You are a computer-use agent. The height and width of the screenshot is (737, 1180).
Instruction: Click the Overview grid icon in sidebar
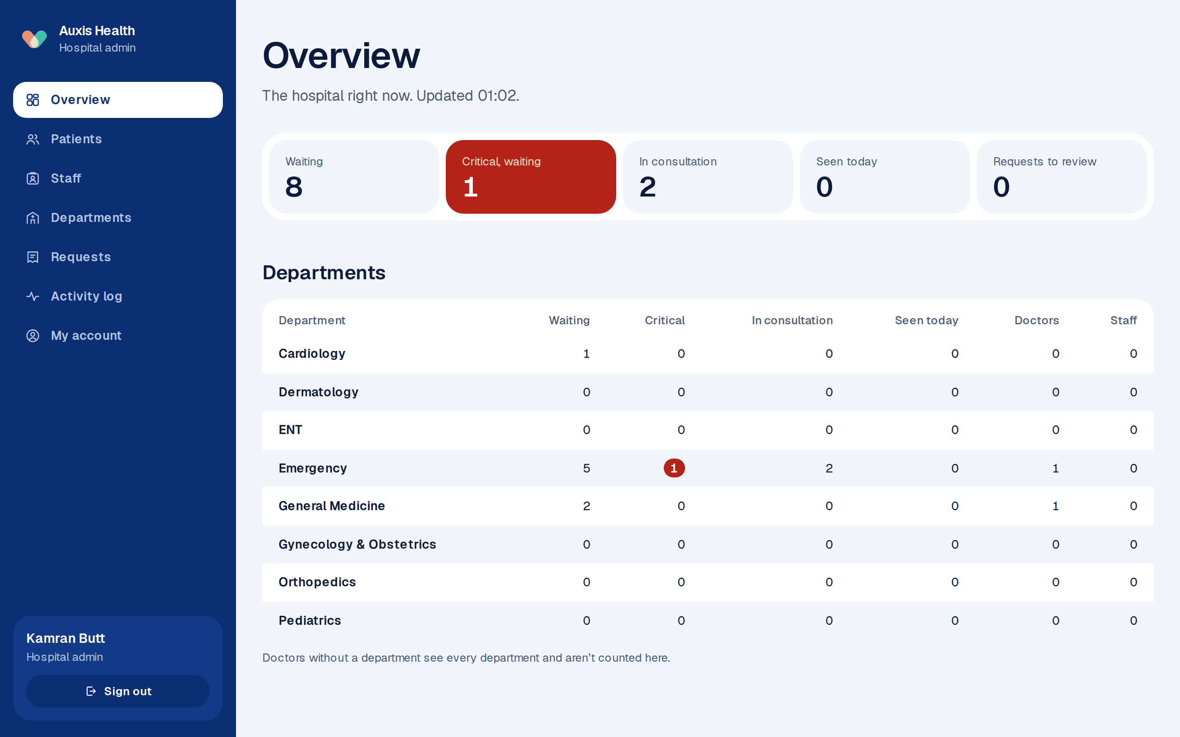(x=33, y=100)
